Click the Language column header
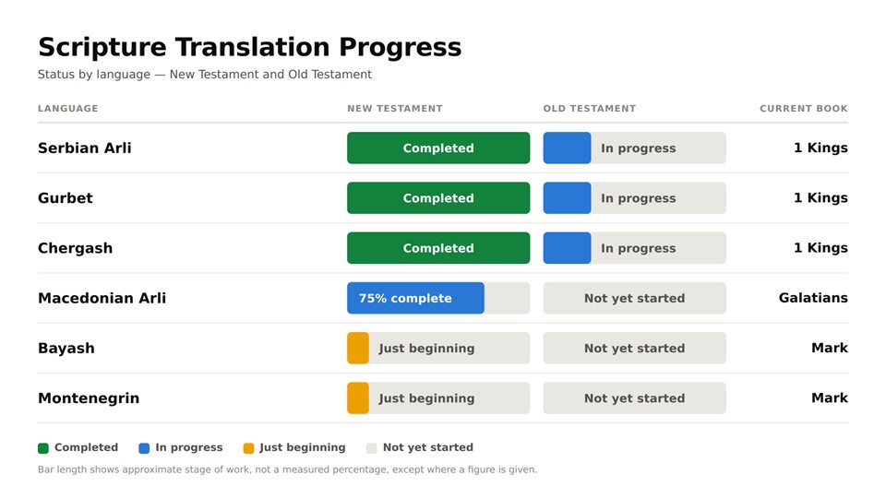Screen dimensions: 886x498 67,109
